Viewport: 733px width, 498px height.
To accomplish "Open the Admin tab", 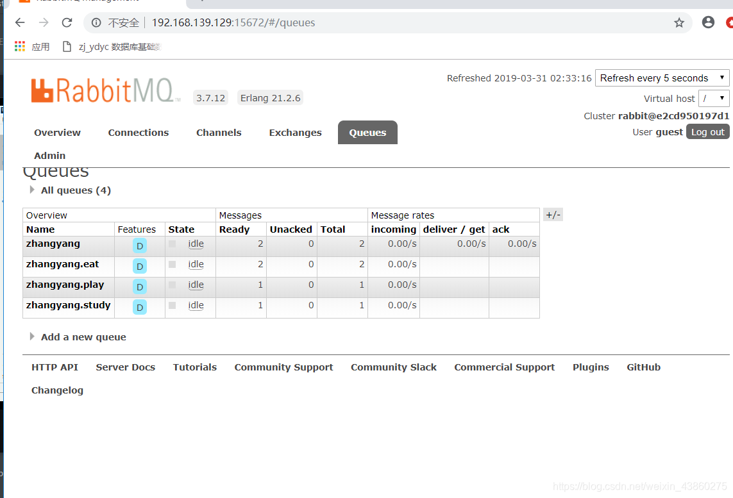I will click(49, 156).
